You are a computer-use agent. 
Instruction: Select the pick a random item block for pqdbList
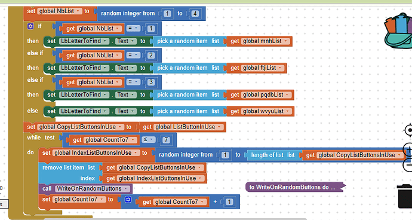(x=188, y=94)
